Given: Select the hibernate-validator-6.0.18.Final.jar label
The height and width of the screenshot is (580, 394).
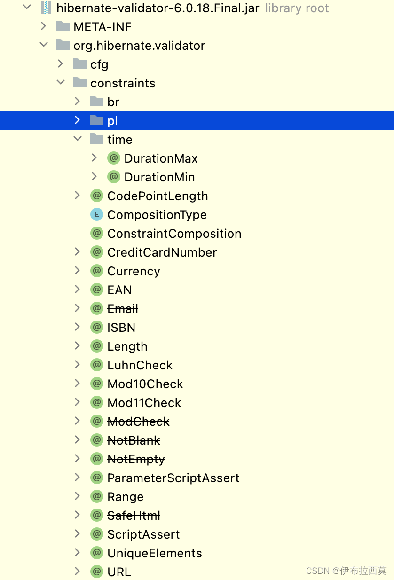Looking at the screenshot, I should point(158,8).
